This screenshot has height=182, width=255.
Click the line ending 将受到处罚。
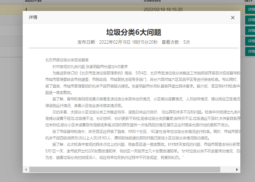(x=114, y=158)
